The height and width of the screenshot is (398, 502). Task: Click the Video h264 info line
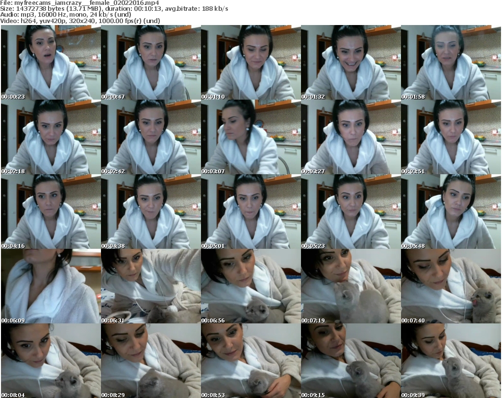click(80, 21)
